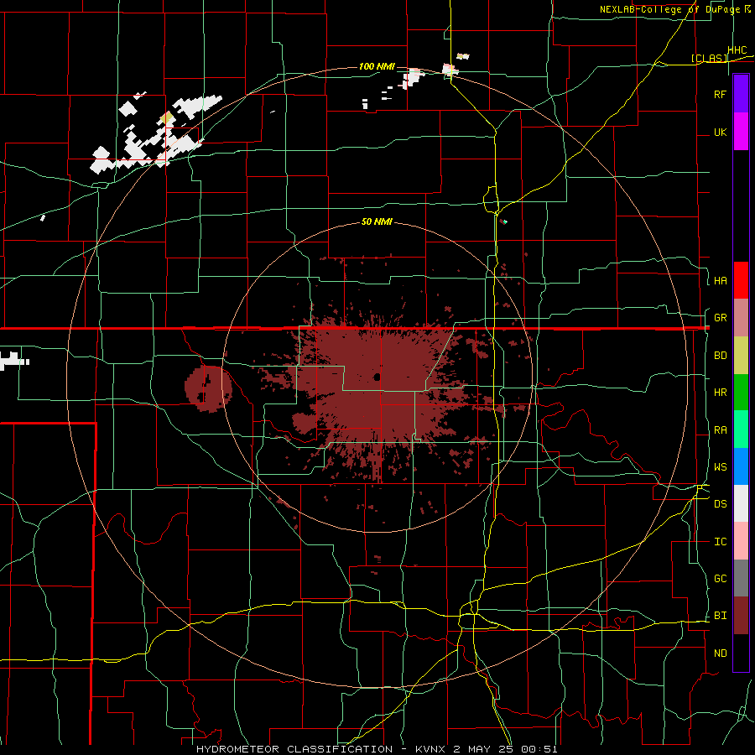Click the DS legend label
The height and width of the screenshot is (755, 755).
720,504
